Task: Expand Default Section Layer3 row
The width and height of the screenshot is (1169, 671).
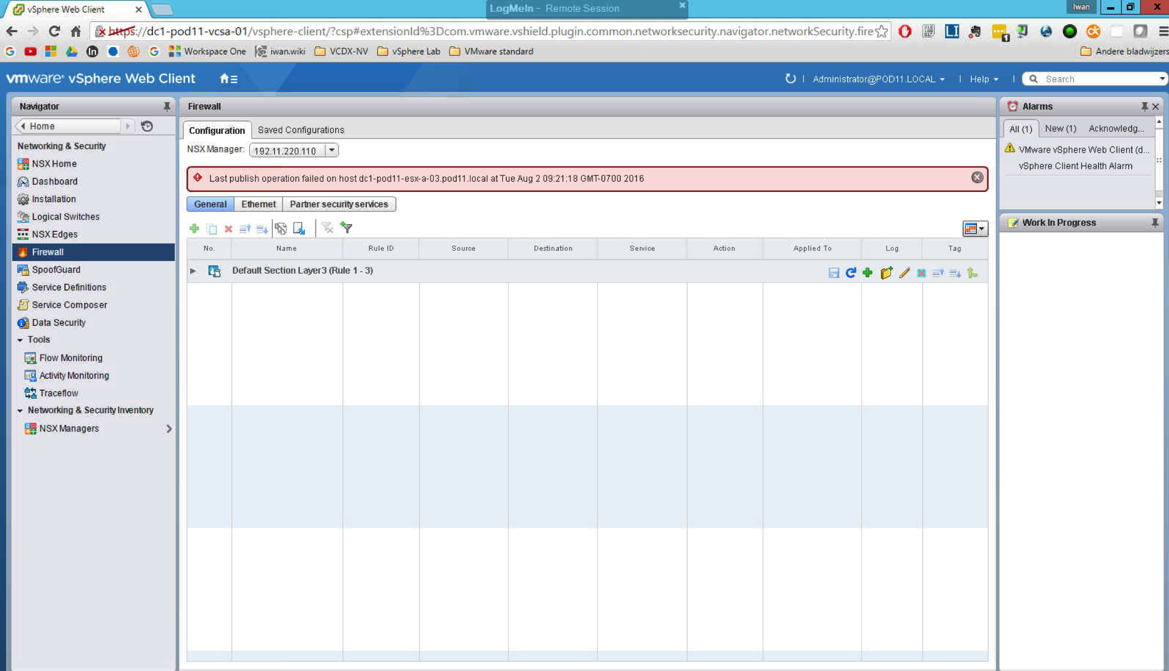Action: (x=193, y=271)
